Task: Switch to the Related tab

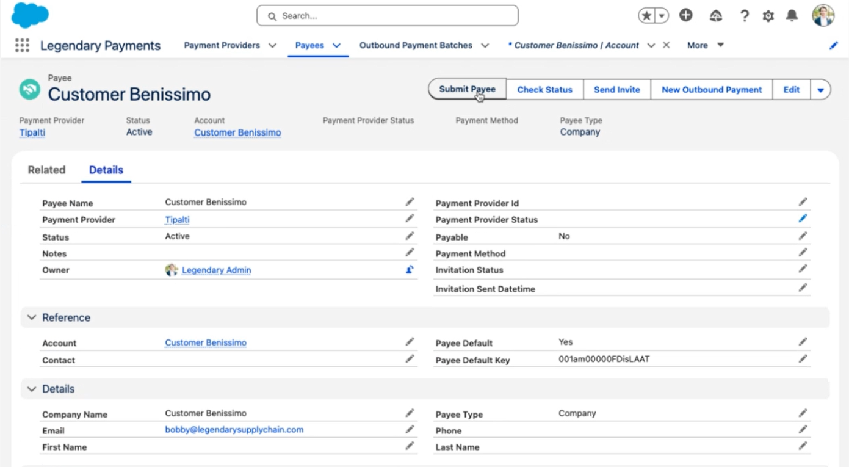Action: point(46,170)
